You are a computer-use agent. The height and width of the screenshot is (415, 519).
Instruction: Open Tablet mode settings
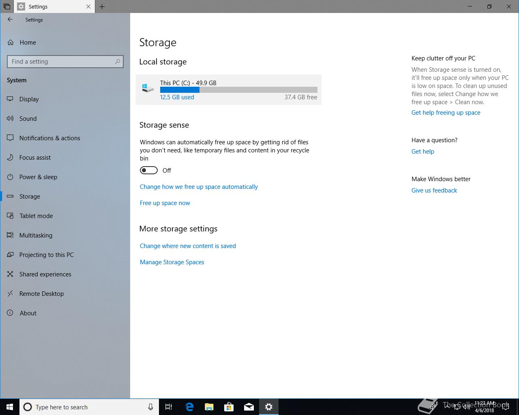coord(65,216)
